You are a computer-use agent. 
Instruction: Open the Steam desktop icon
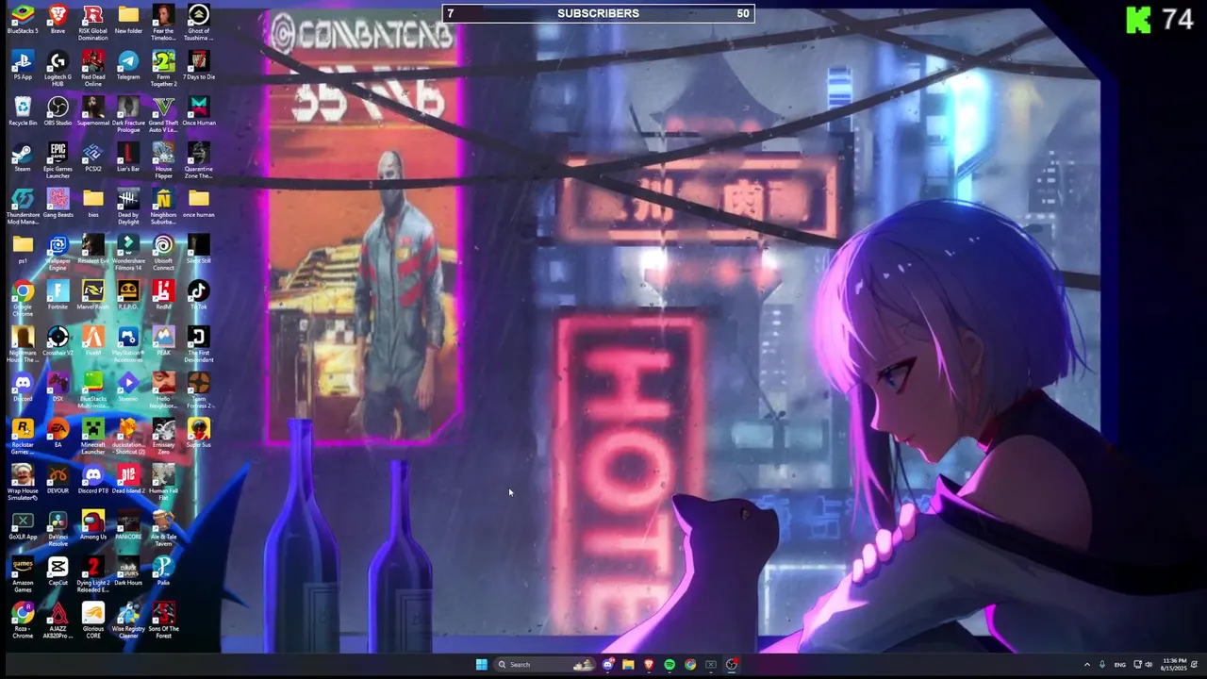(x=23, y=157)
